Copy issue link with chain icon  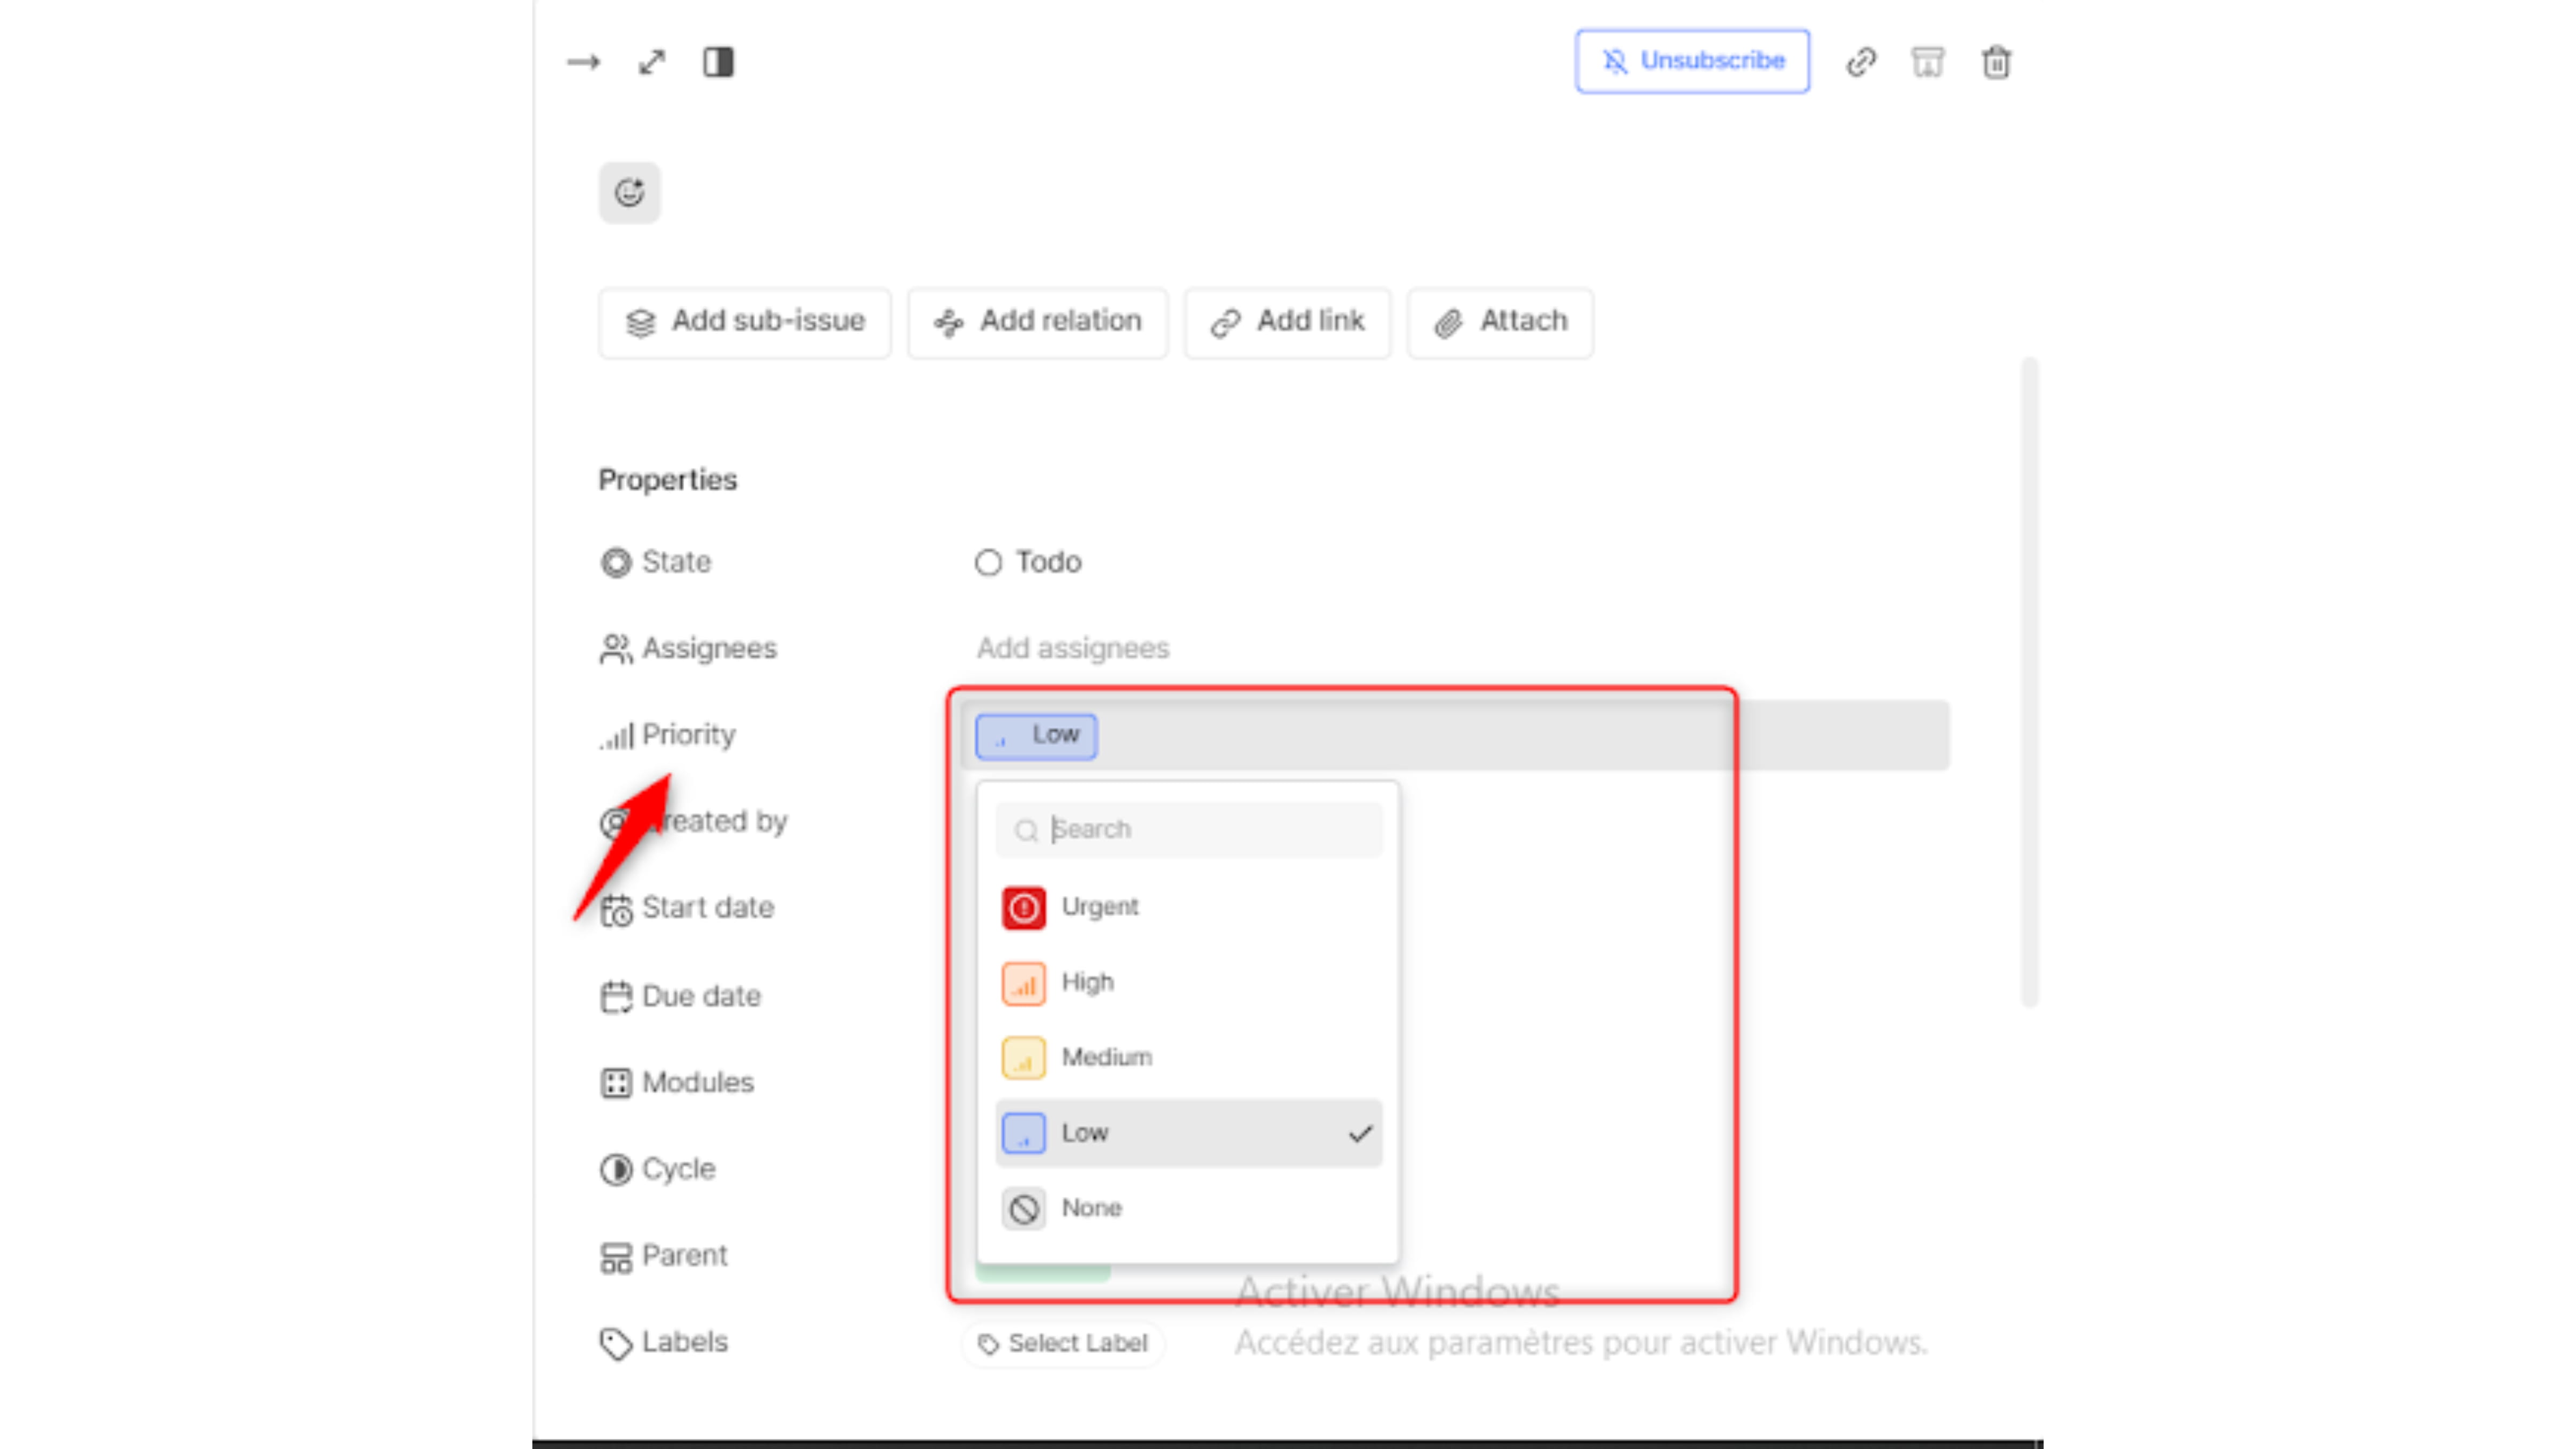pos(1861,62)
